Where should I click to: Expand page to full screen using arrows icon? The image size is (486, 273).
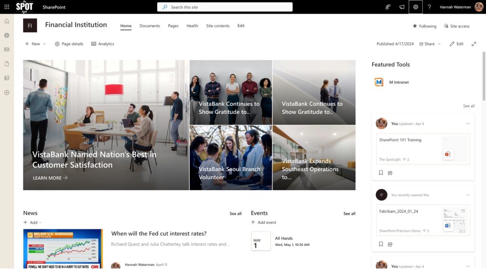[x=474, y=44]
